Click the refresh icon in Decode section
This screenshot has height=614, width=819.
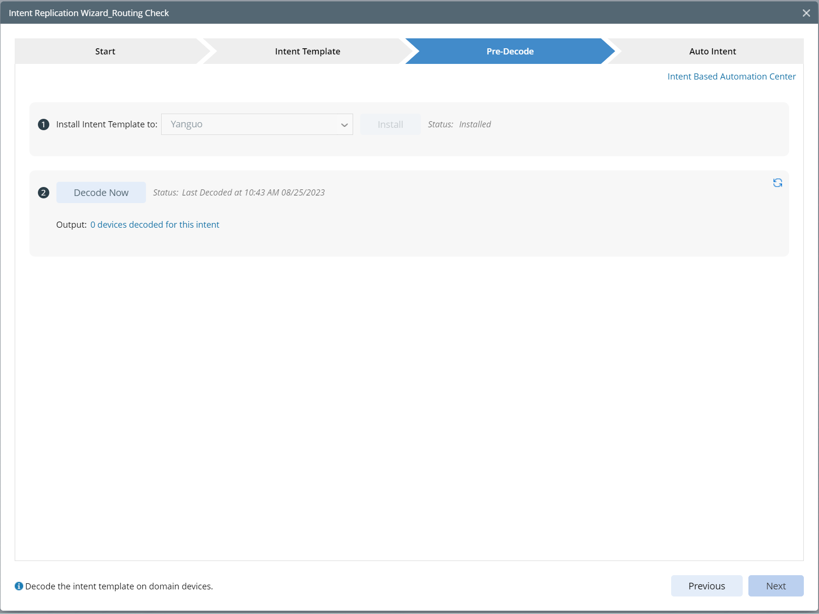[777, 183]
